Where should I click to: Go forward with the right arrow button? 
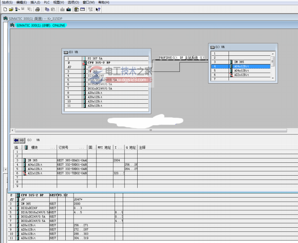coord(22,140)
